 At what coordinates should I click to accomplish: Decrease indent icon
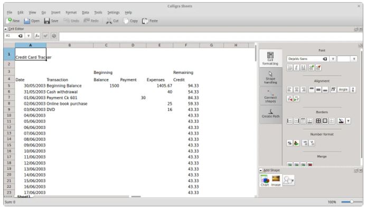(x=289, y=99)
